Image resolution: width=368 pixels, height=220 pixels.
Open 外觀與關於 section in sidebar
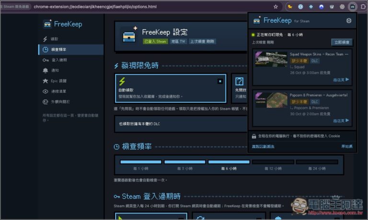(71, 102)
